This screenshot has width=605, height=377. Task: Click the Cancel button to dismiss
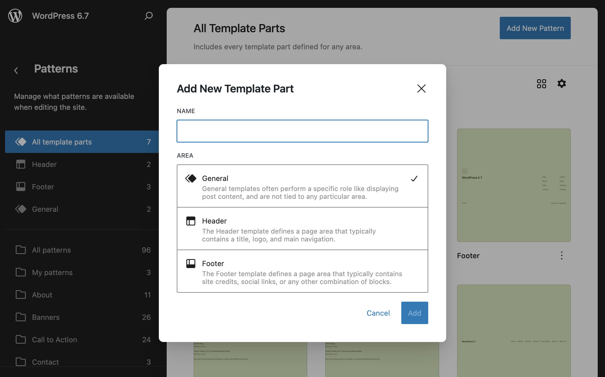(x=378, y=313)
